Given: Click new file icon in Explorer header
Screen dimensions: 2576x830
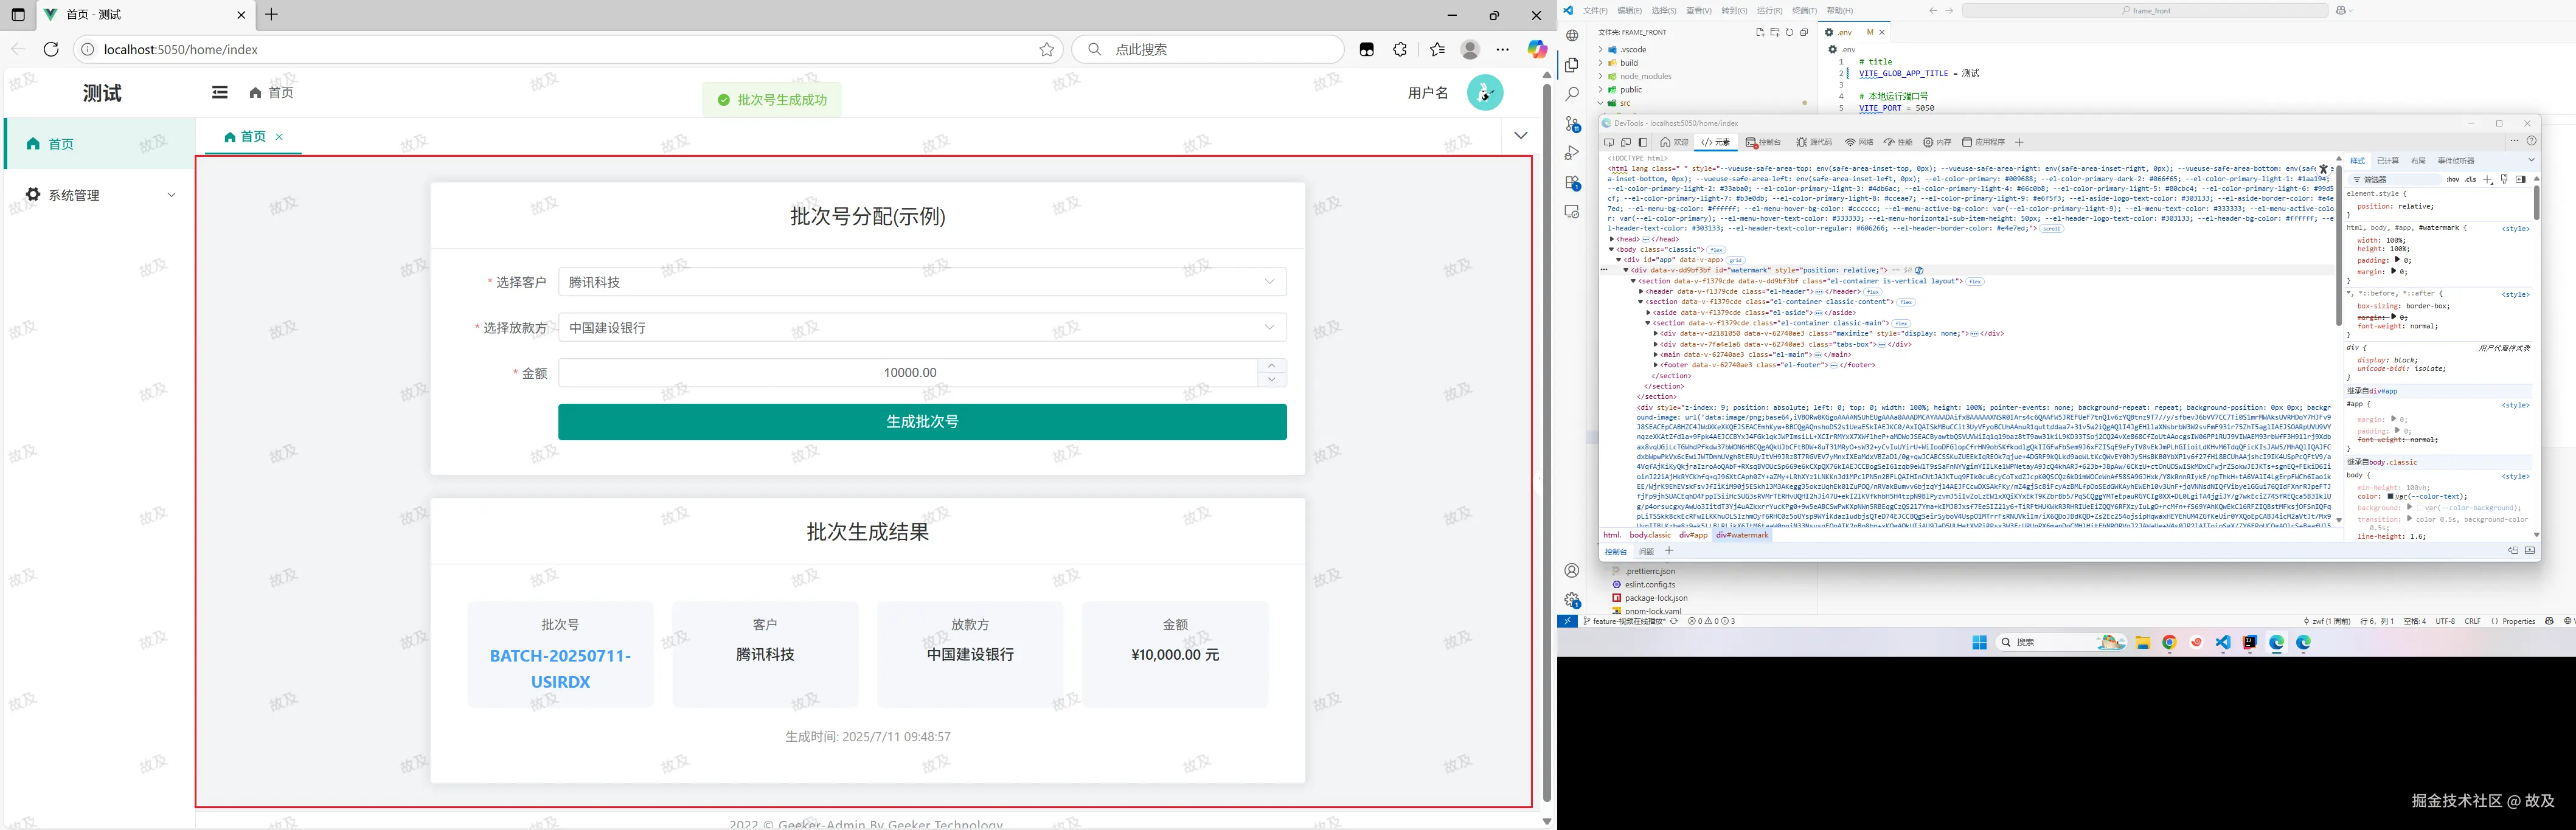Looking at the screenshot, I should pyautogui.click(x=1760, y=32).
